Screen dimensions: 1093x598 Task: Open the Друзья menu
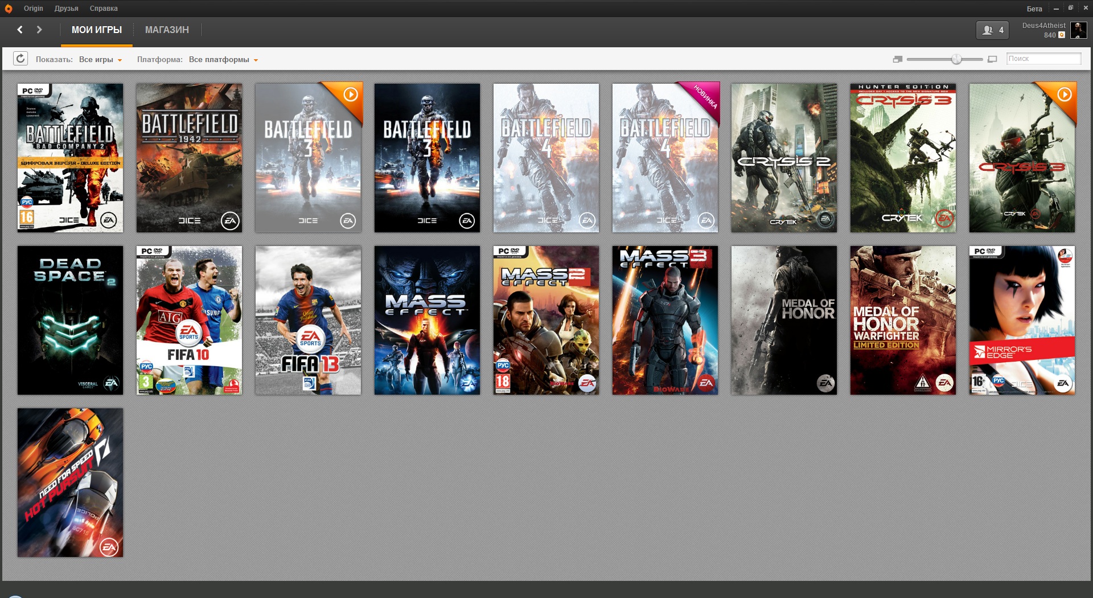point(67,9)
